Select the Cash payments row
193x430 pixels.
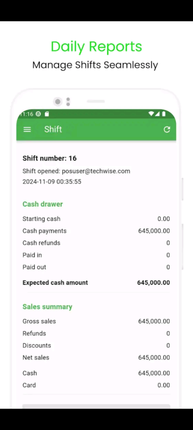pos(96,231)
